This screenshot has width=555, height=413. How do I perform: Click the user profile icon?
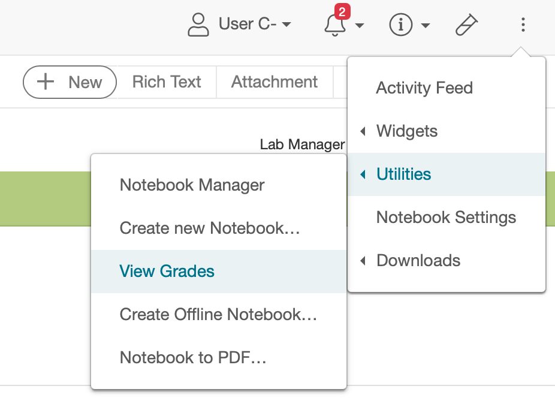[198, 25]
